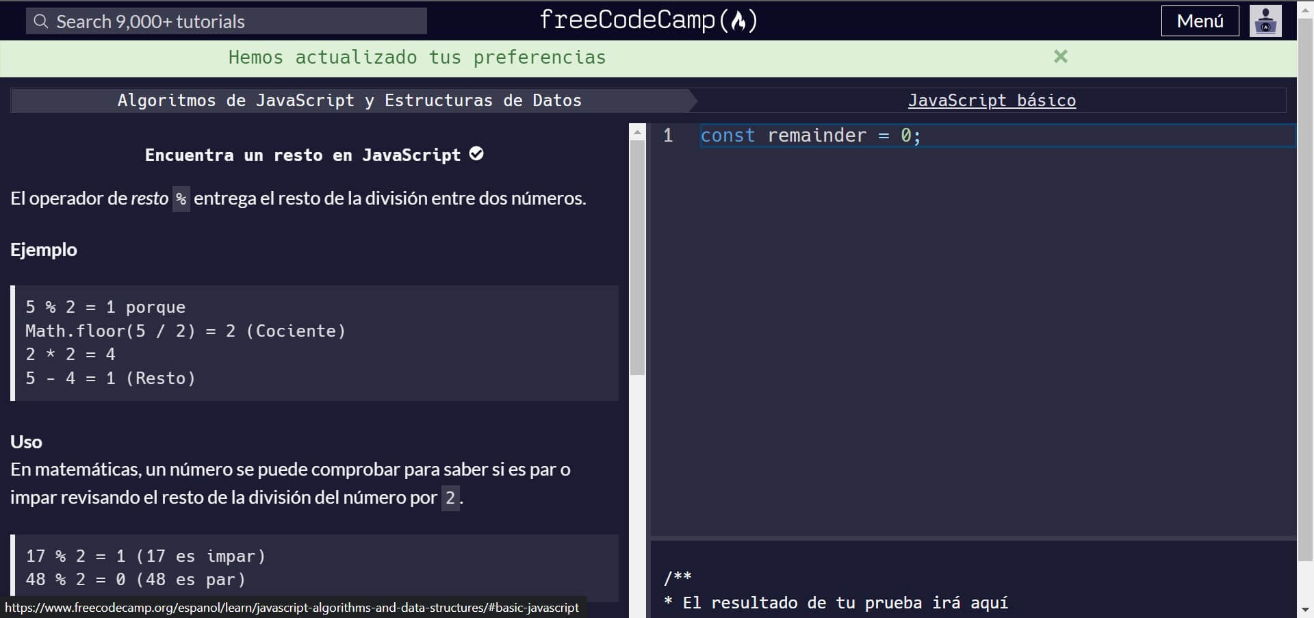The image size is (1314, 618).
Task: Focus the Search 9,000+ tutorials field
Action: (x=227, y=21)
